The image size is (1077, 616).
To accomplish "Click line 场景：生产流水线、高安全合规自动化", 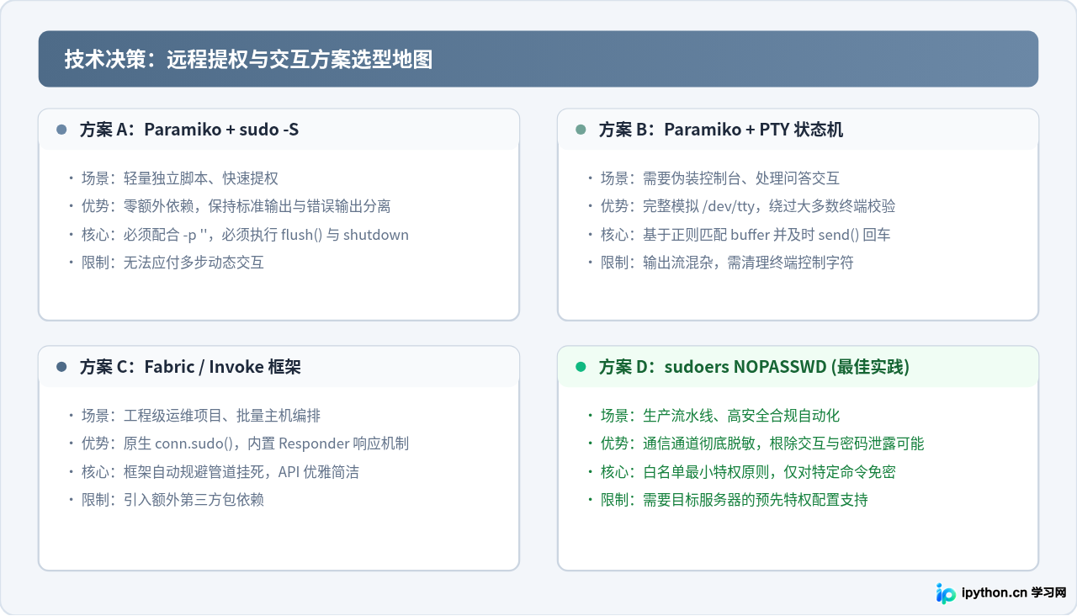I will [719, 416].
